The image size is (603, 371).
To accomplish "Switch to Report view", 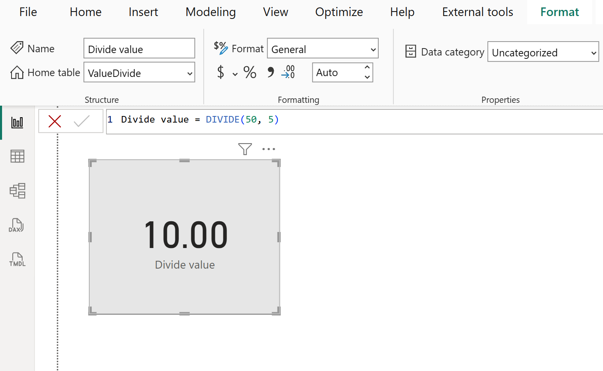I will coord(17,122).
